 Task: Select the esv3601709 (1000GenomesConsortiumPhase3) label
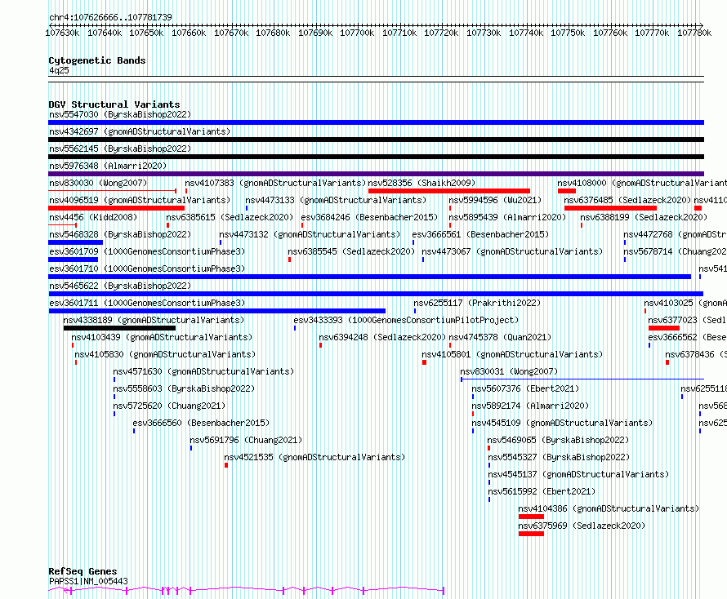pyautogui.click(x=147, y=251)
